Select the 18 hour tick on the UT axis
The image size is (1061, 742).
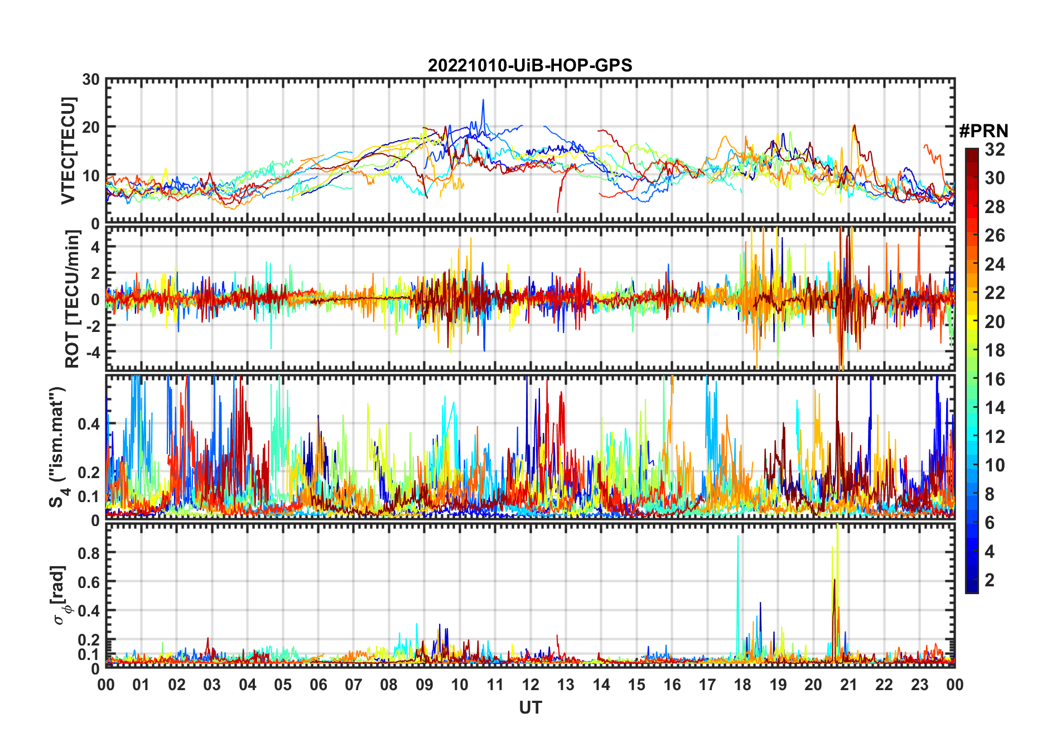click(x=742, y=685)
